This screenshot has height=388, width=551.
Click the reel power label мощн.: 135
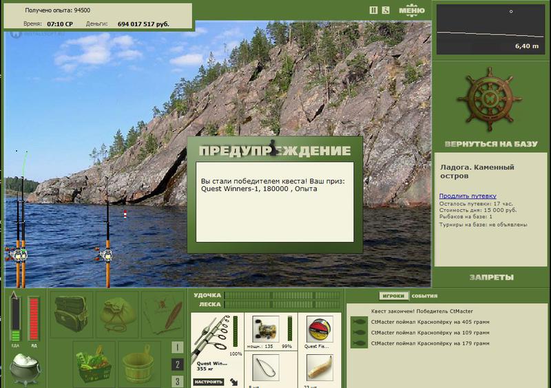pyautogui.click(x=260, y=346)
